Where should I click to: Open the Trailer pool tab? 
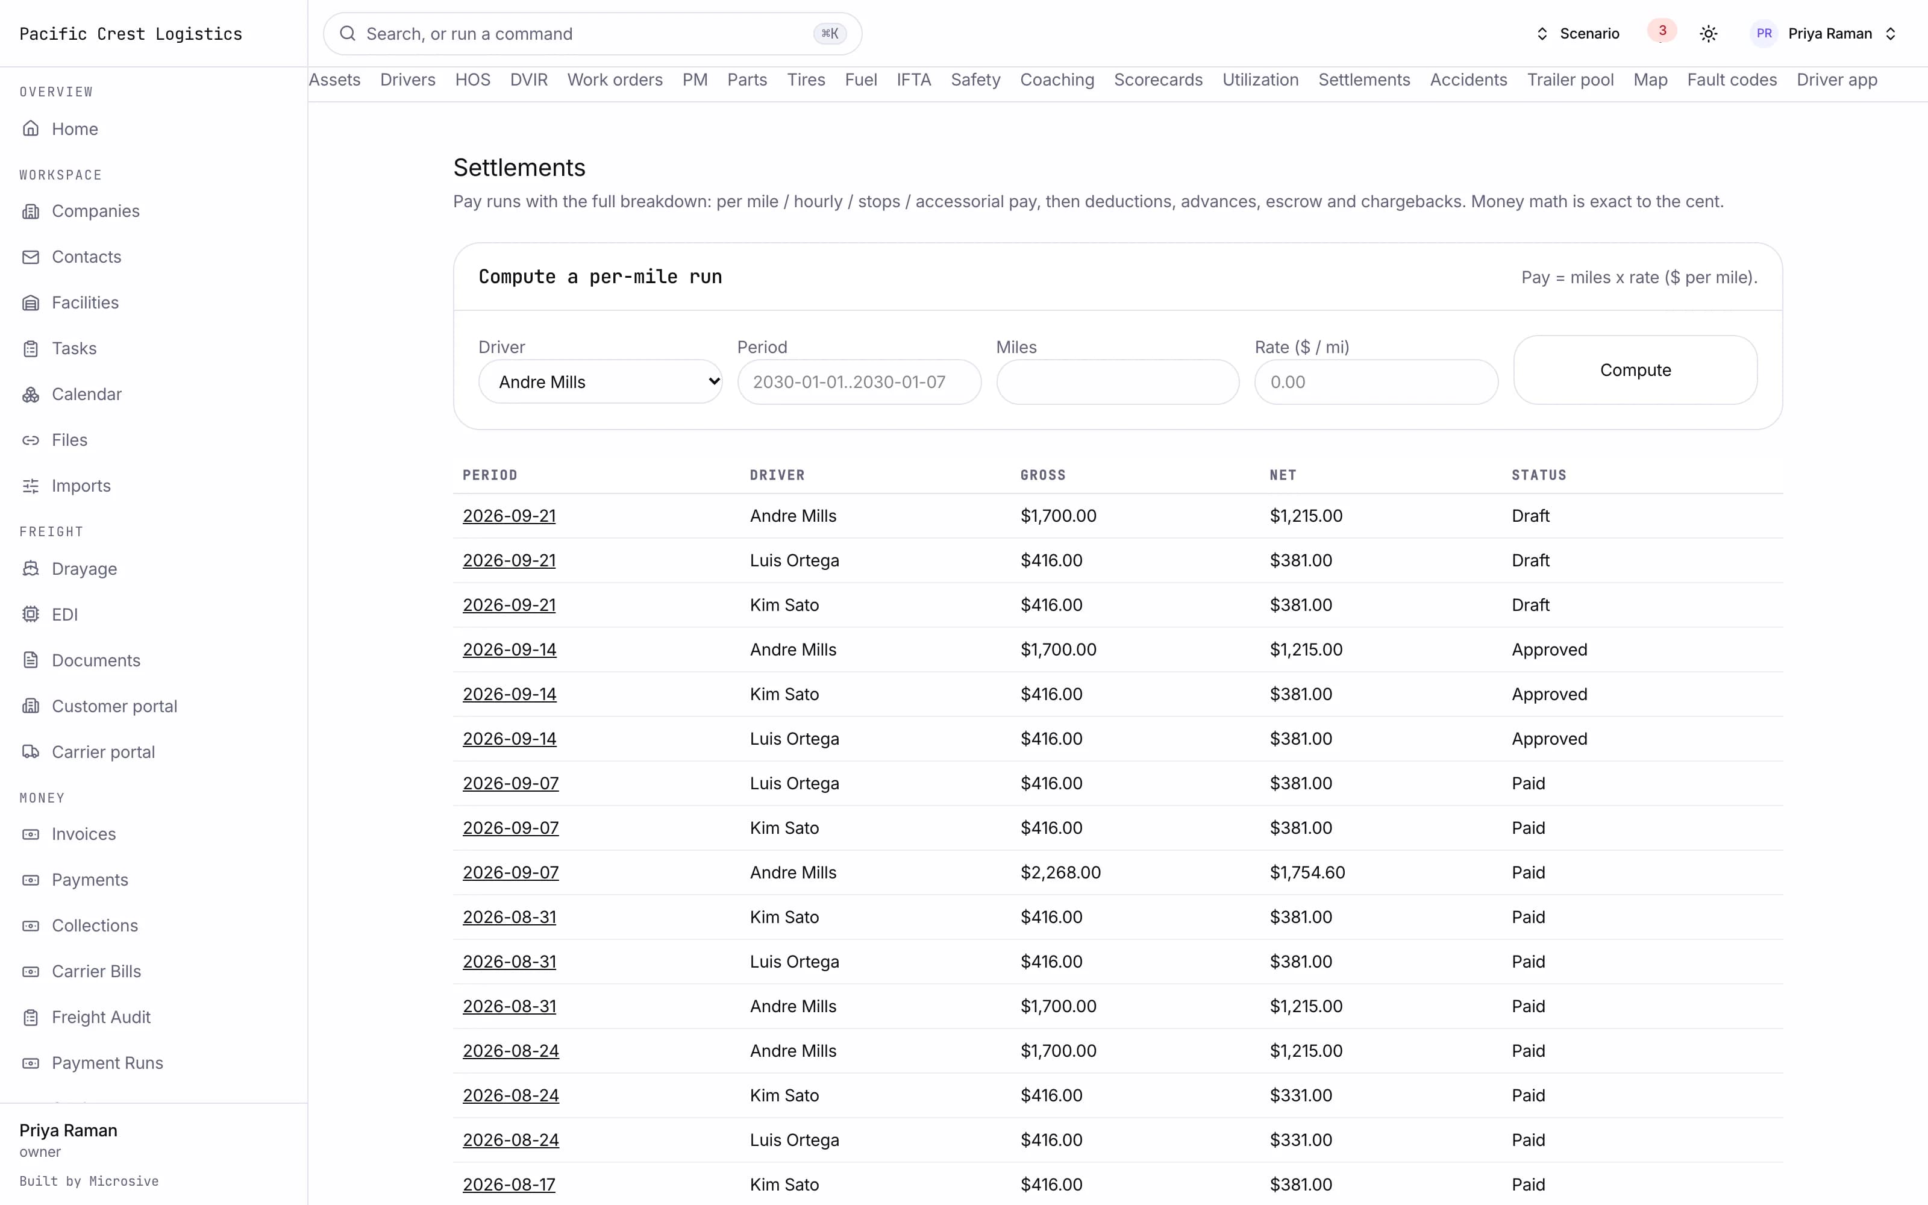pyautogui.click(x=1570, y=80)
